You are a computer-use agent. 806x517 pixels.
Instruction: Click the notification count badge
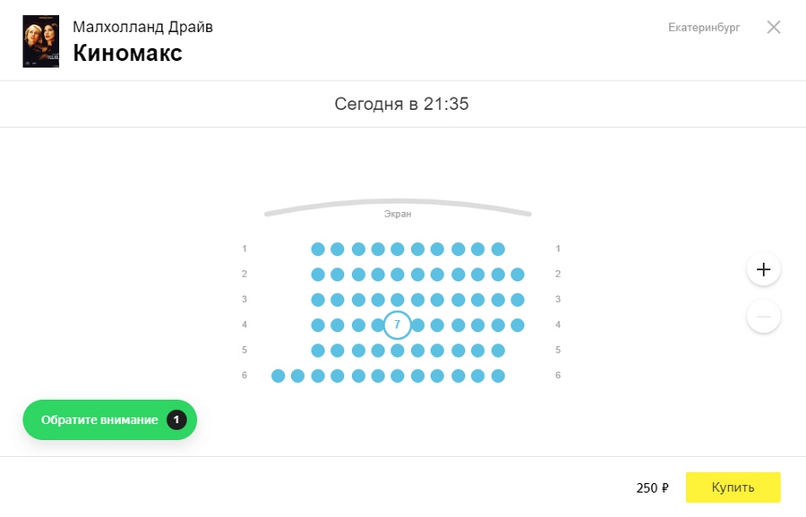[176, 420]
